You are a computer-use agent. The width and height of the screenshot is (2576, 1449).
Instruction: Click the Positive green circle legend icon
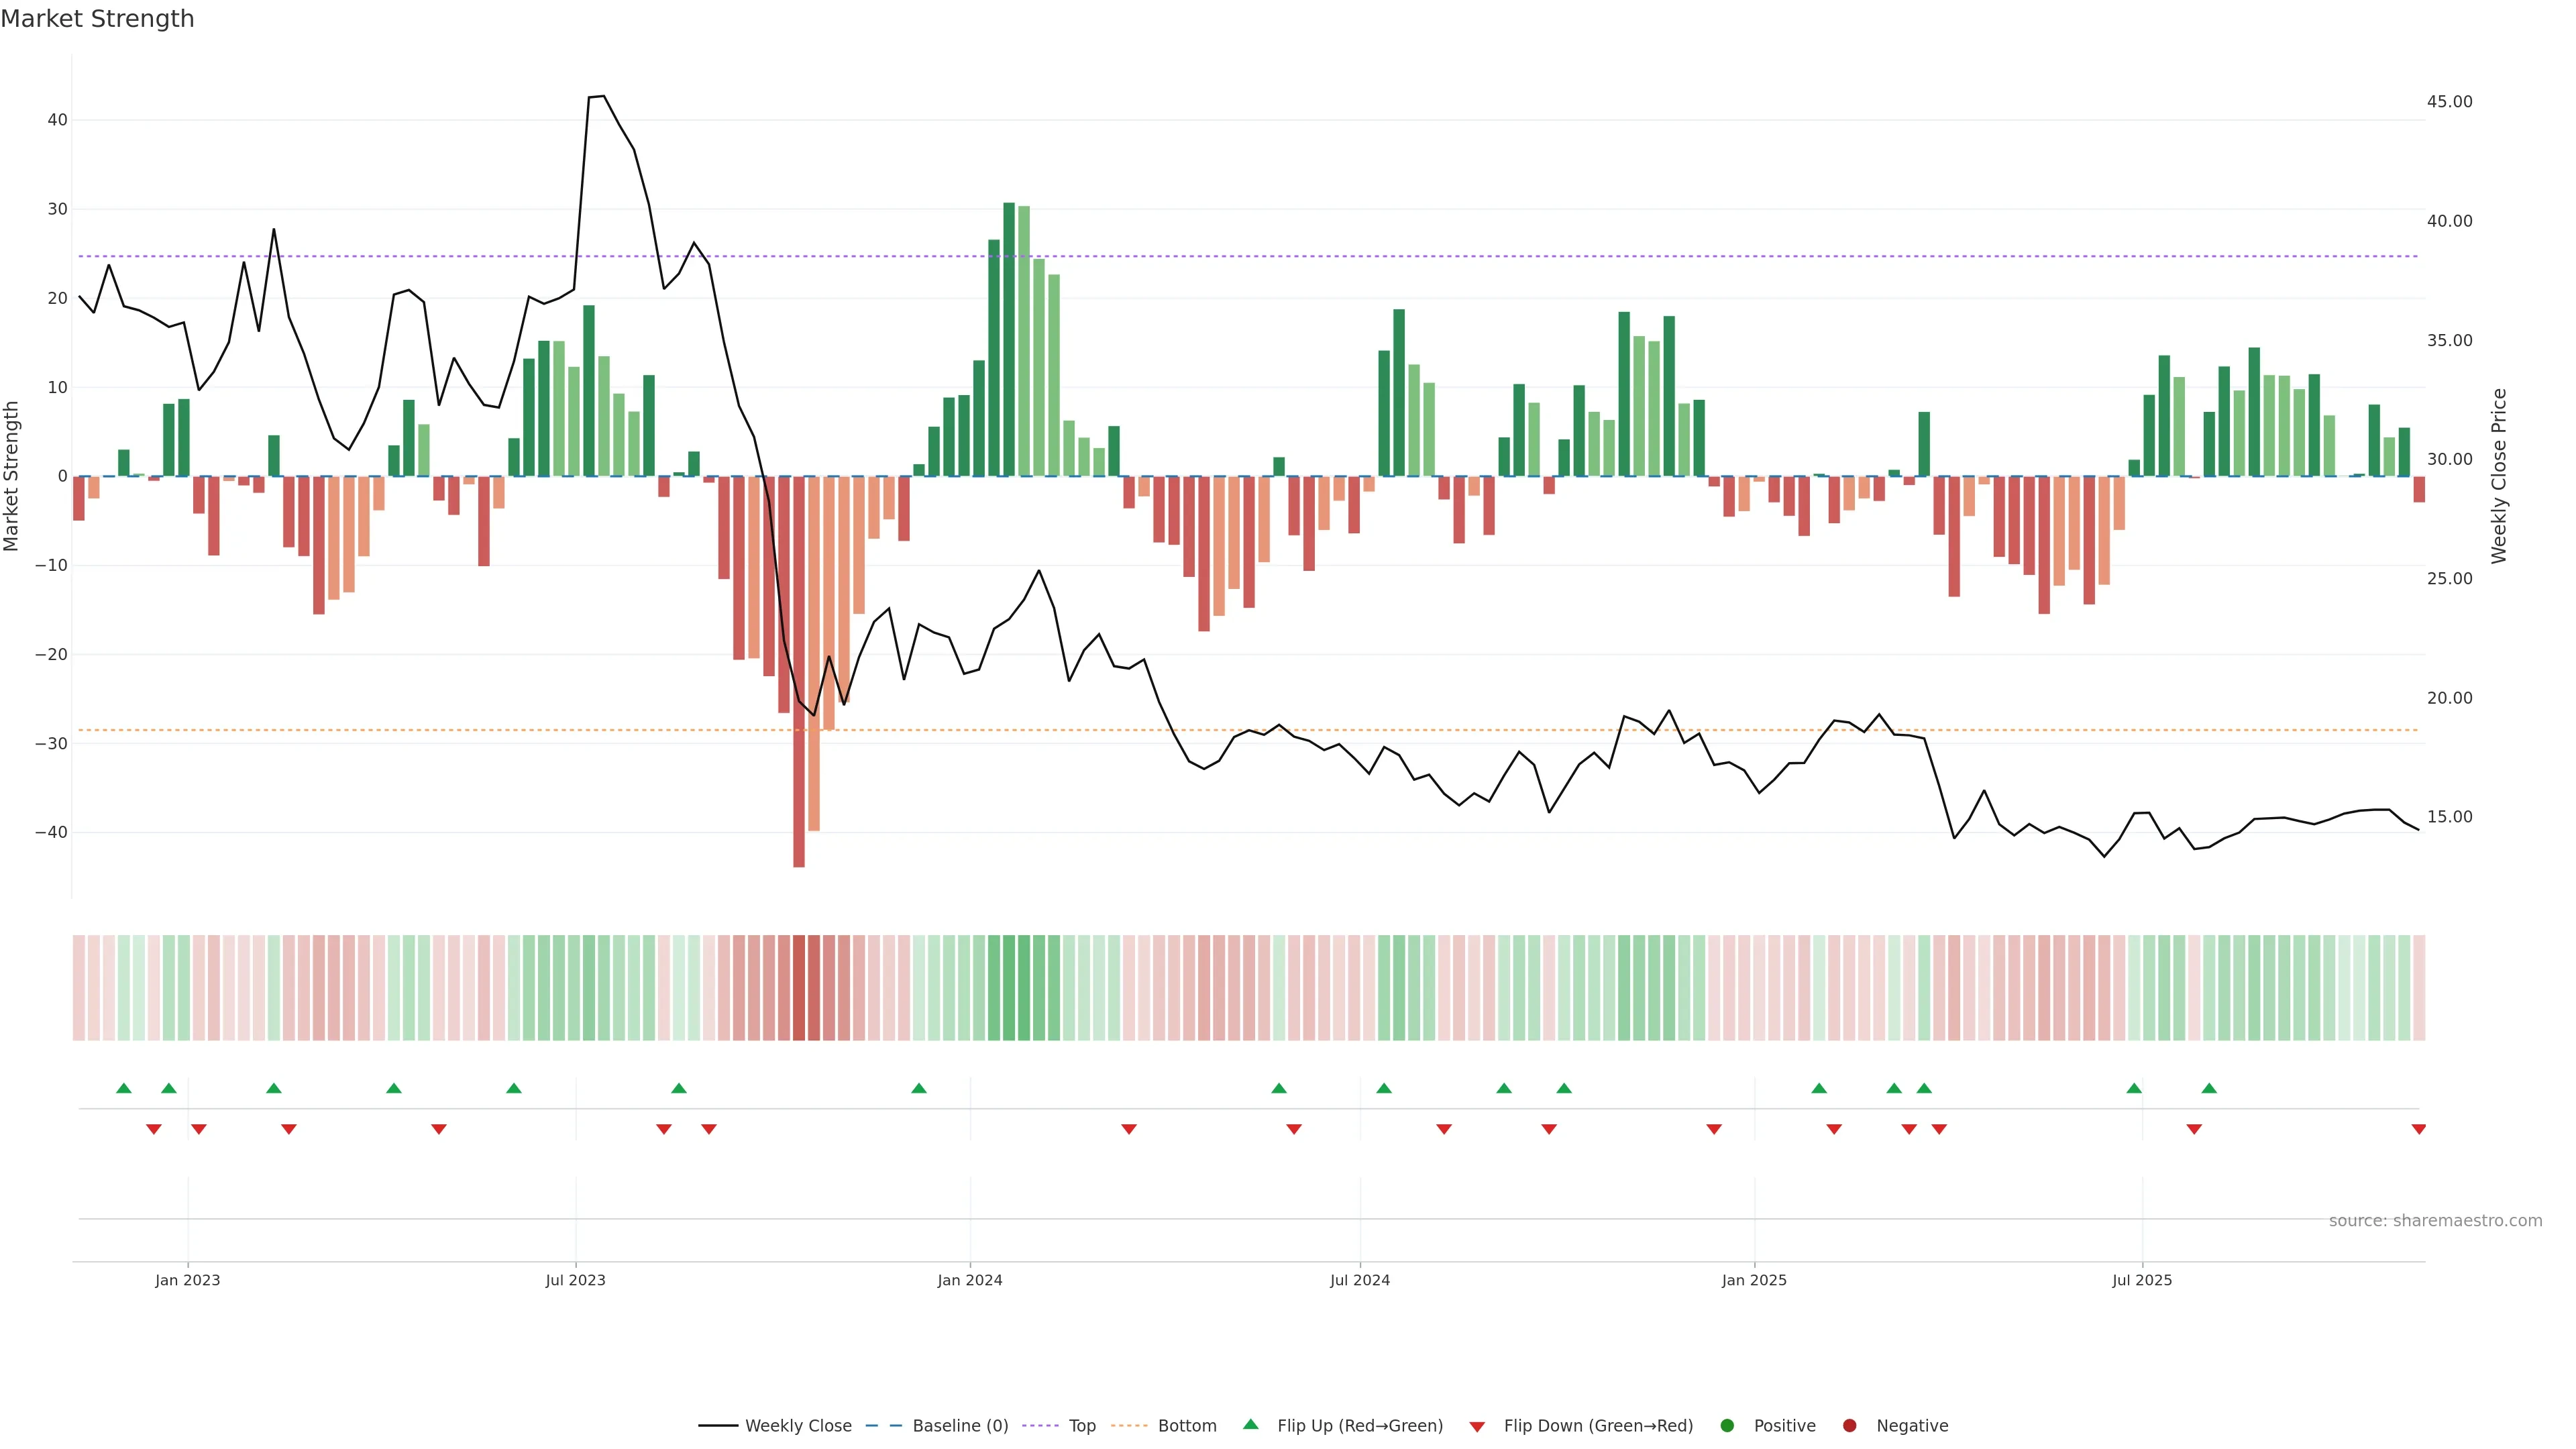1727,1425
